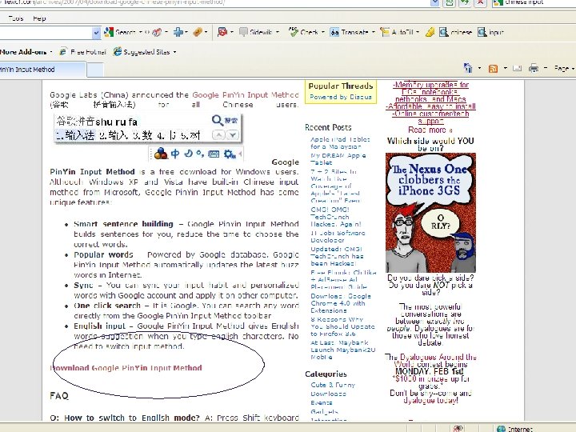Viewport: 576px width, 432px height.
Task: Toggle the punctuation icon on IME toolbar
Action: pyautogui.click(x=200, y=154)
